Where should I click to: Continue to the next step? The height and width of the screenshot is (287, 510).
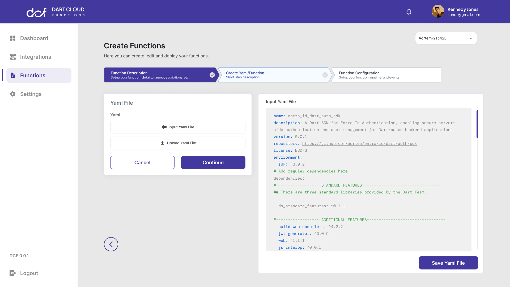213,162
